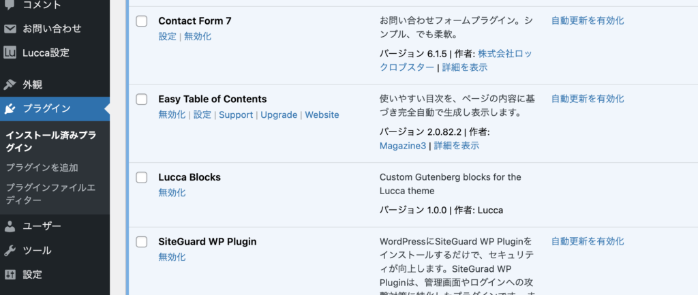The width and height of the screenshot is (698, 295).
Task: Tick the Easy Table of Contents checkbox
Action: [x=142, y=99]
